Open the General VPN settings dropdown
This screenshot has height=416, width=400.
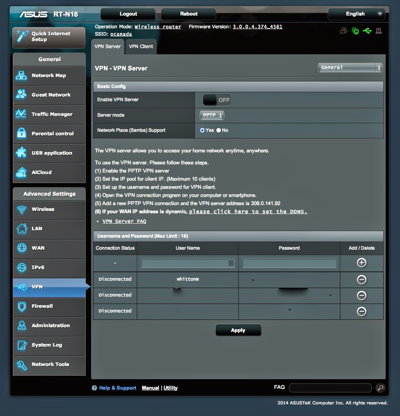click(350, 67)
